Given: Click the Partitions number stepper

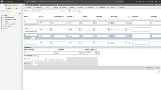Looking at the screenshot, I should 36,63.
